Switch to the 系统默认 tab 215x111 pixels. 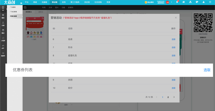coord(29,12)
